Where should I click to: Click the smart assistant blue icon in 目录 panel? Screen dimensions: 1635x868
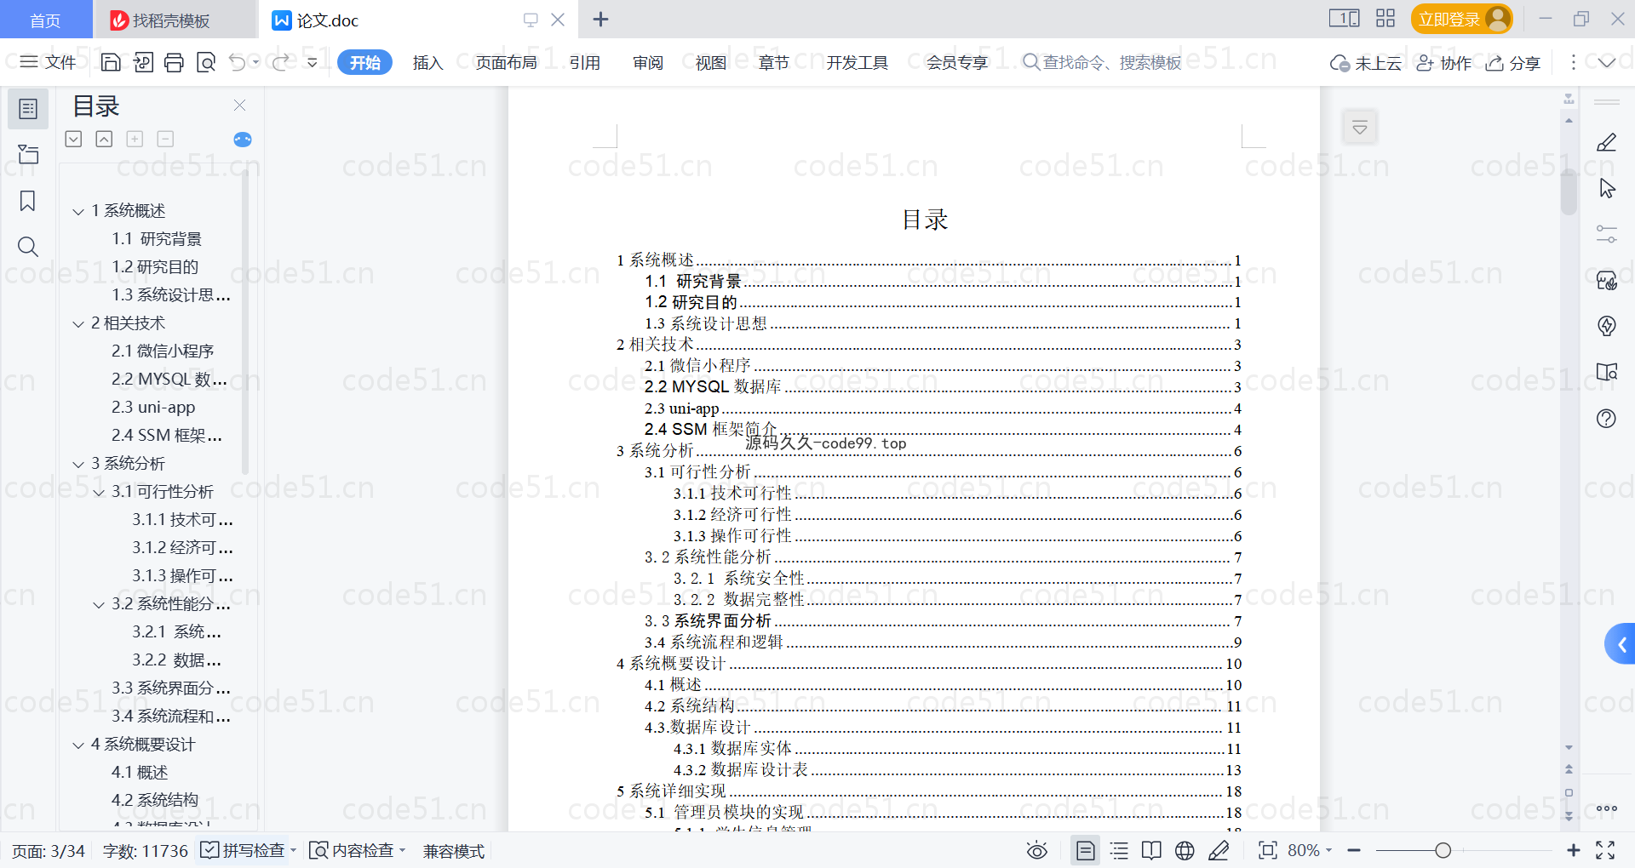(243, 140)
